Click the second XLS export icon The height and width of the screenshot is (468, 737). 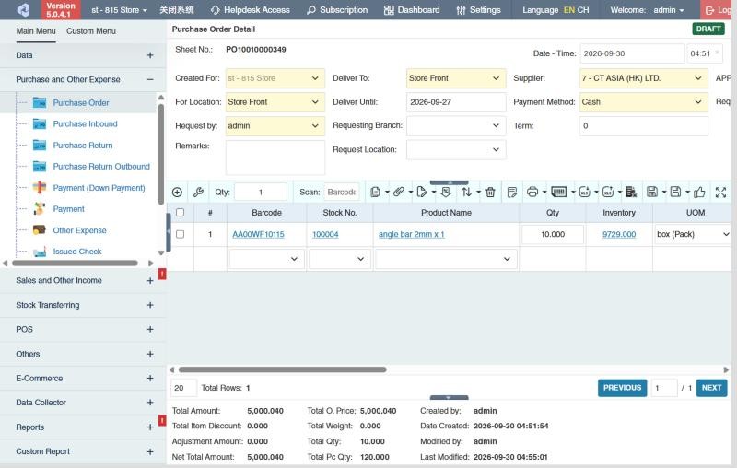[x=608, y=192]
